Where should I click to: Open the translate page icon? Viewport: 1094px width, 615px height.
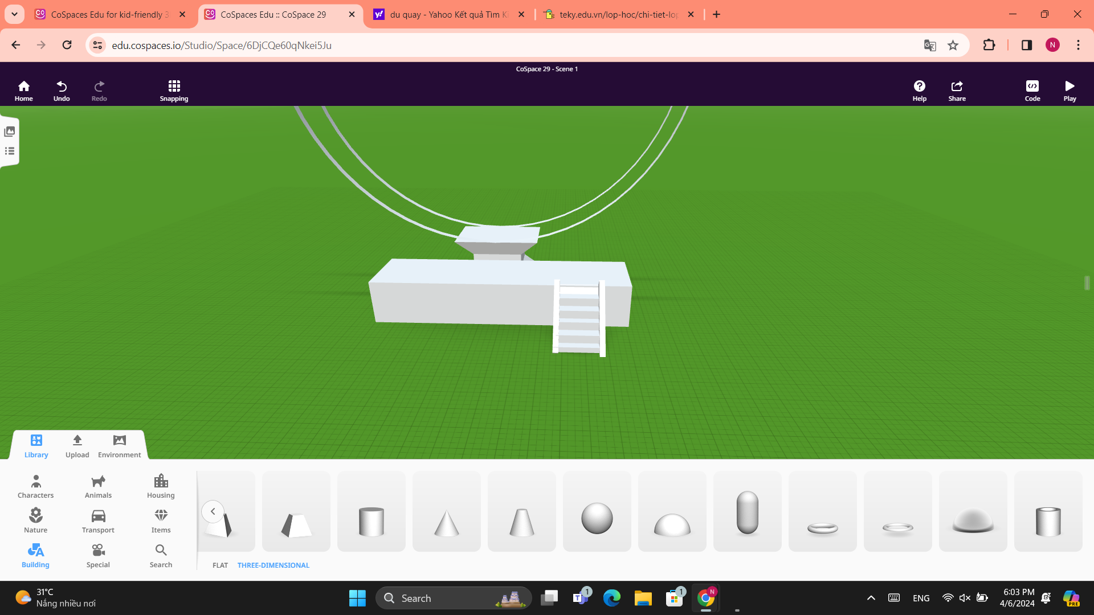click(x=930, y=45)
